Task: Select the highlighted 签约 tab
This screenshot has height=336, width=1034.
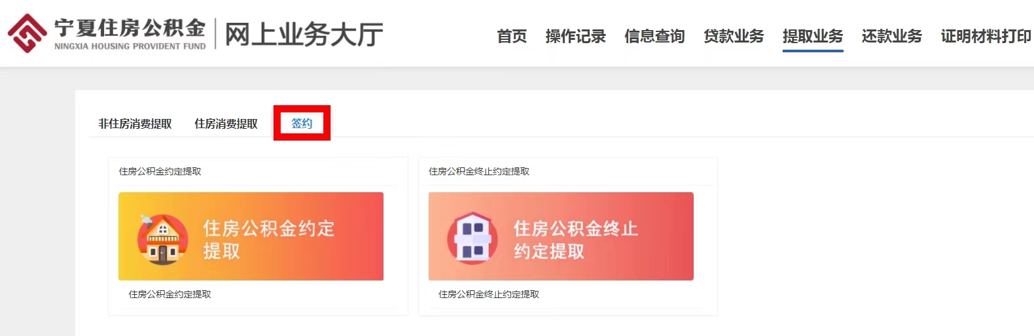Action: 302,123
